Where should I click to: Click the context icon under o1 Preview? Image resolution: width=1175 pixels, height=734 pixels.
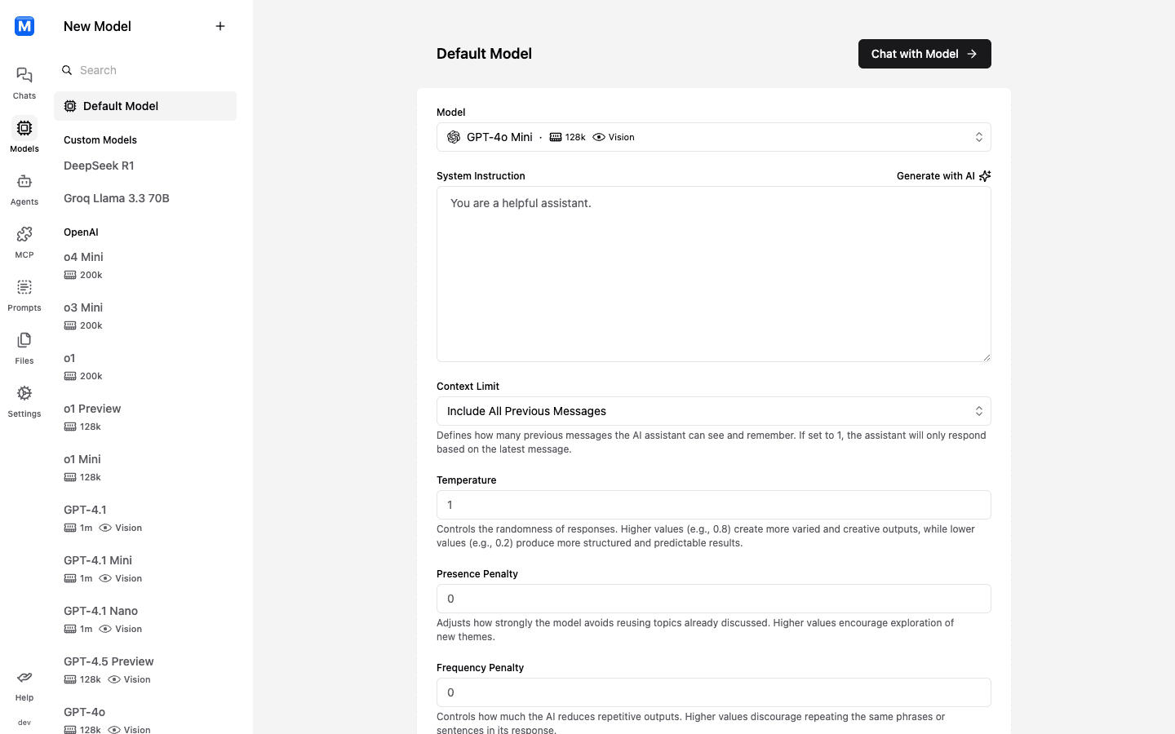click(x=70, y=427)
